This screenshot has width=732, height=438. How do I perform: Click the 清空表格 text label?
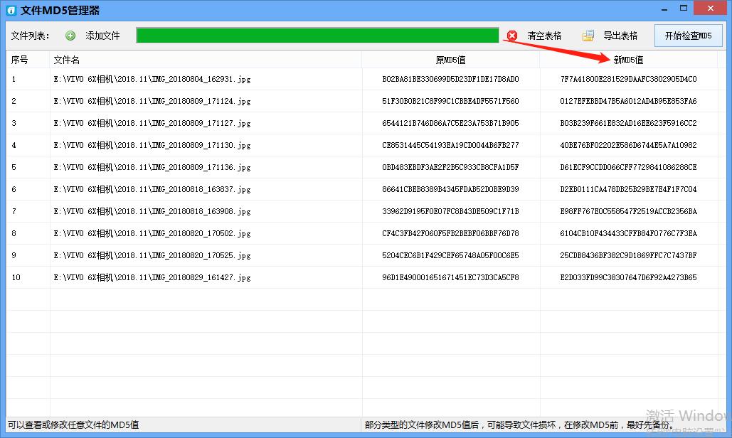(x=544, y=36)
